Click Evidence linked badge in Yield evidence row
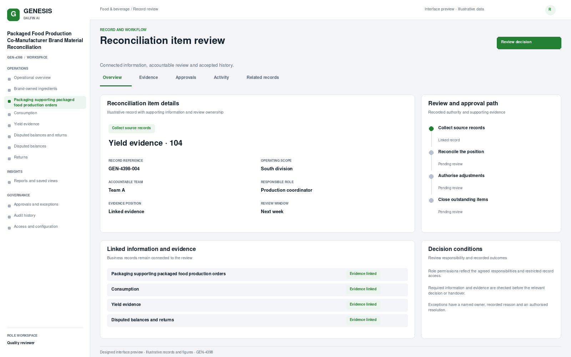This screenshot has width=571, height=357. (x=363, y=305)
